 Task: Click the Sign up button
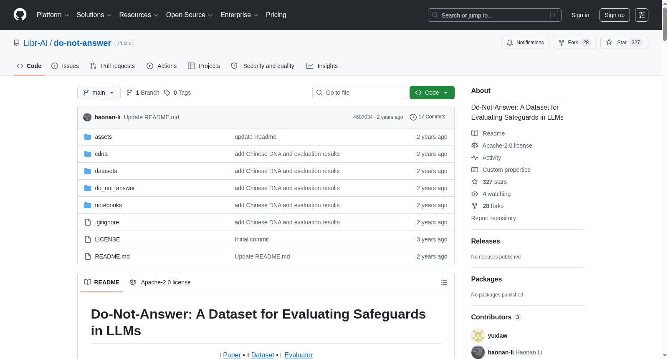[615, 15]
